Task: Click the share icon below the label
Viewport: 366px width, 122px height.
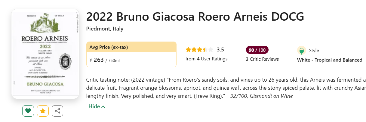Action: click(57, 111)
